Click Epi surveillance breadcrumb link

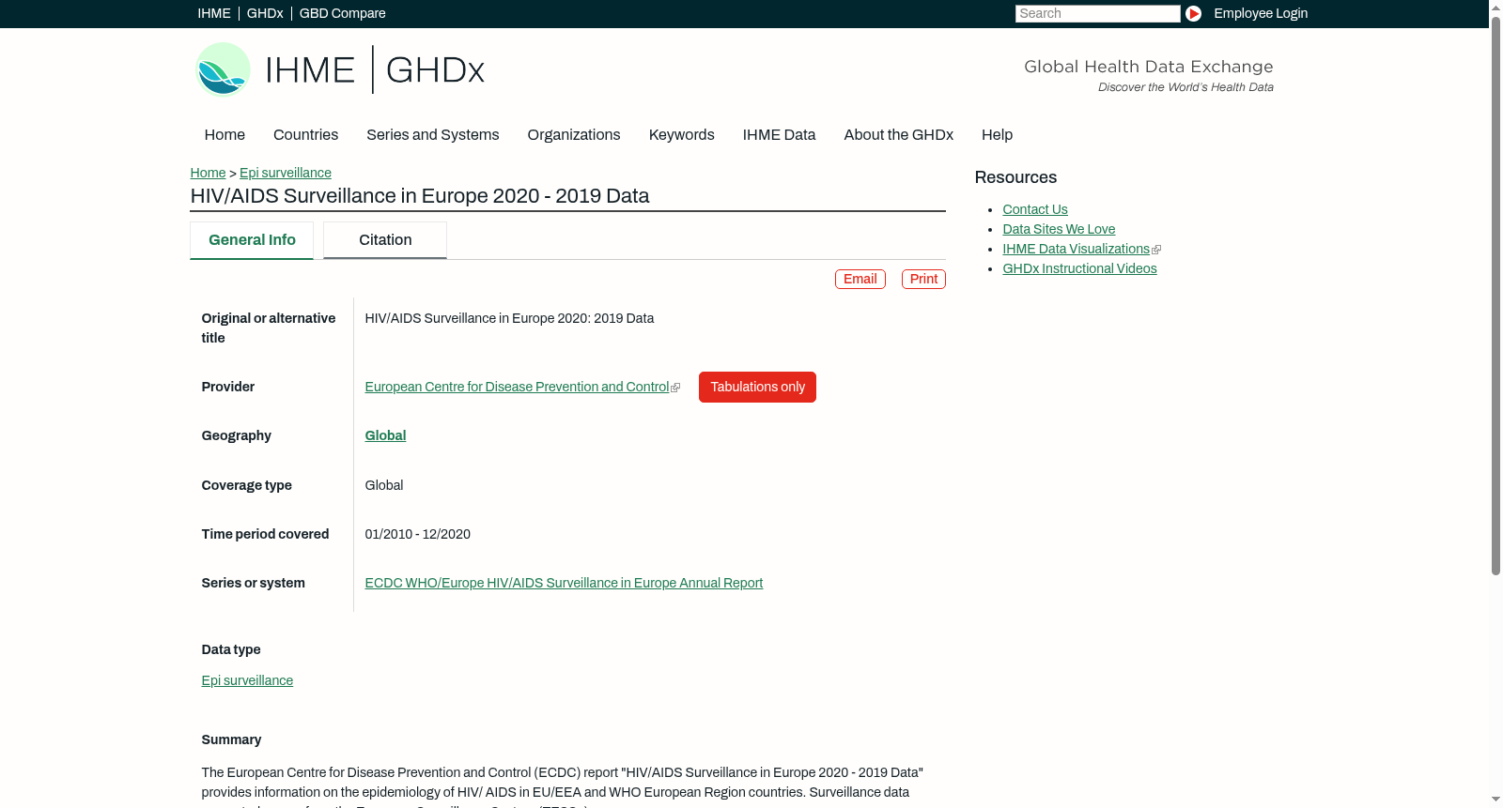tap(286, 173)
